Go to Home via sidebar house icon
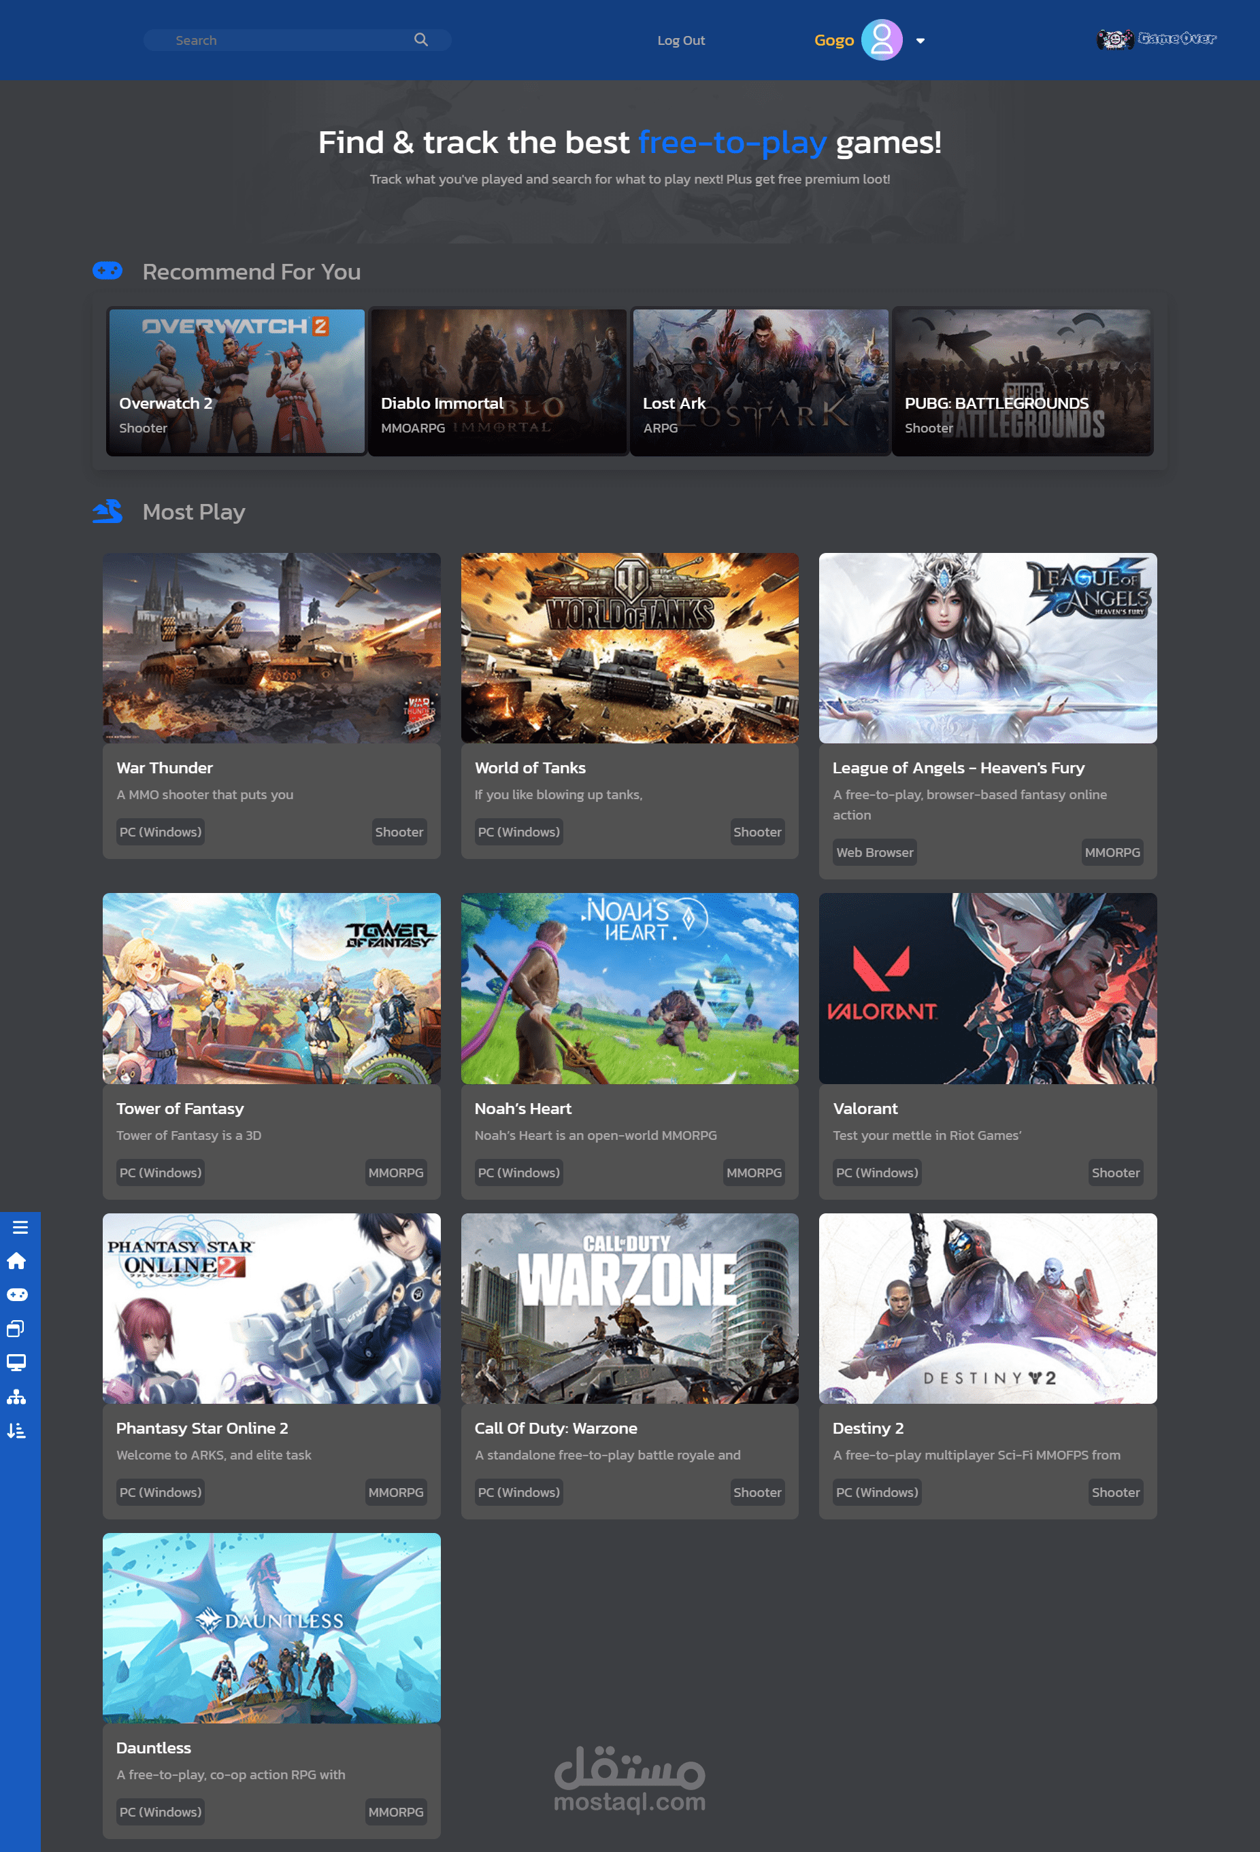The height and width of the screenshot is (1852, 1260). click(x=17, y=1261)
